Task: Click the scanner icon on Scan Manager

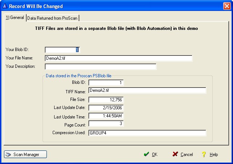Action: 8,155
